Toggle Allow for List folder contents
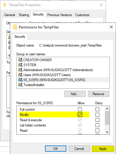This screenshot has width=116, height=154. (x=80, y=125)
